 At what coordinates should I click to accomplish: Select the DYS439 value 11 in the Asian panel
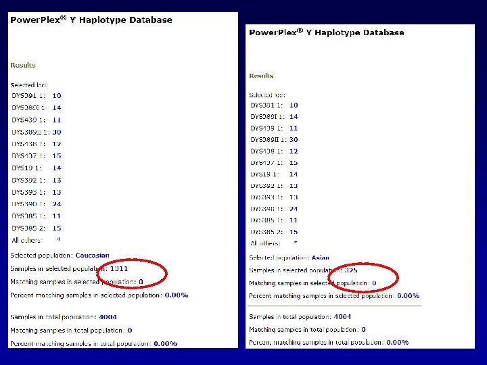[x=294, y=128]
